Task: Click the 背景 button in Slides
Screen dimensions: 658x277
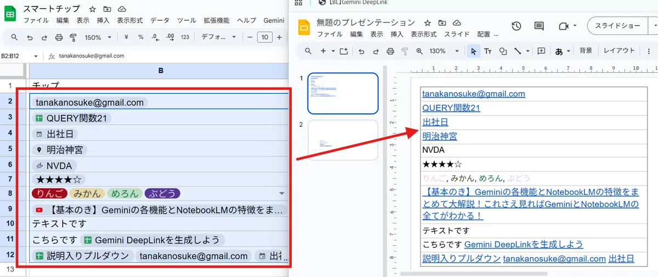Action: click(586, 50)
